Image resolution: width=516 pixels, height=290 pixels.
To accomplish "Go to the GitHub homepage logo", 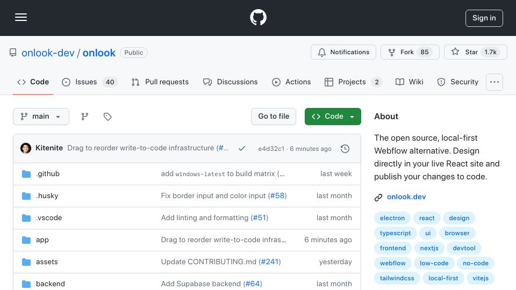I will tap(258, 17).
